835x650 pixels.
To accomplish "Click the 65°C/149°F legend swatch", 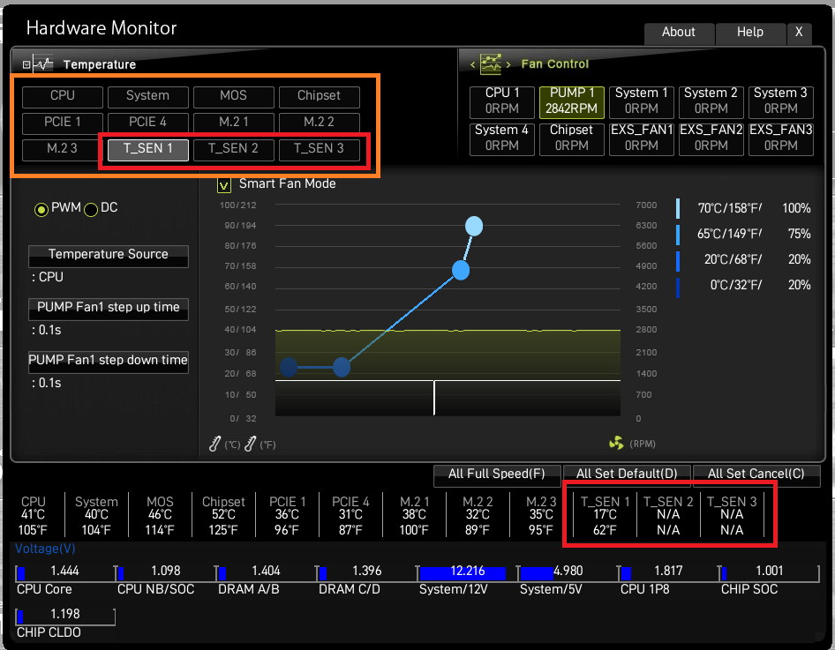I will [x=678, y=234].
